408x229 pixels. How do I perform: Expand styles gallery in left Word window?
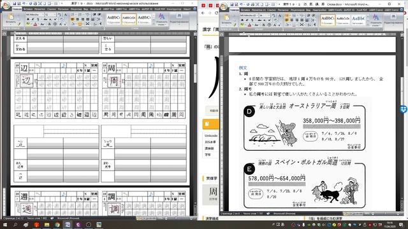[x=154, y=24]
